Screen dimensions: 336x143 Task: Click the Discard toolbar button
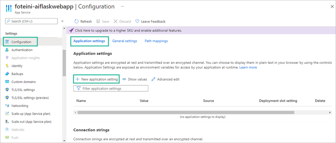tap(122, 21)
